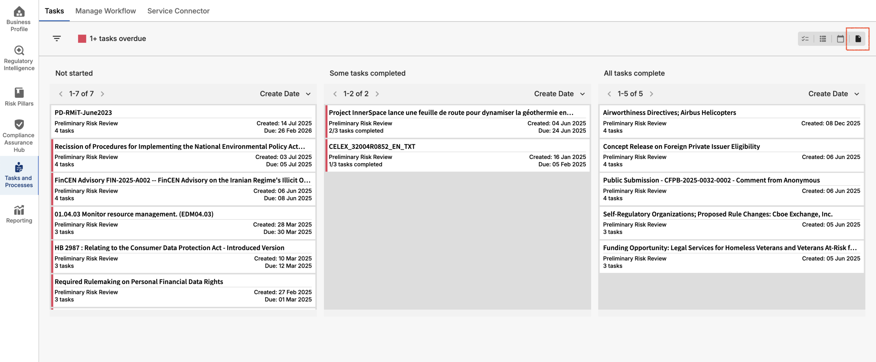Open Compliance Assurance Hub
Image resolution: width=876 pixels, height=362 pixels.
19,136
